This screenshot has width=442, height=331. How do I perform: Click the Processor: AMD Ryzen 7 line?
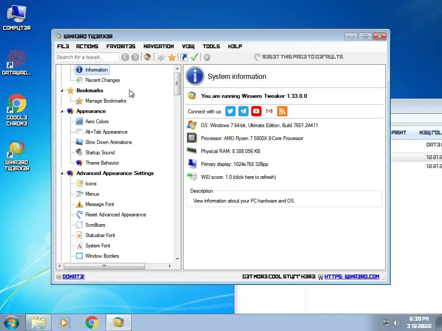[252, 138]
